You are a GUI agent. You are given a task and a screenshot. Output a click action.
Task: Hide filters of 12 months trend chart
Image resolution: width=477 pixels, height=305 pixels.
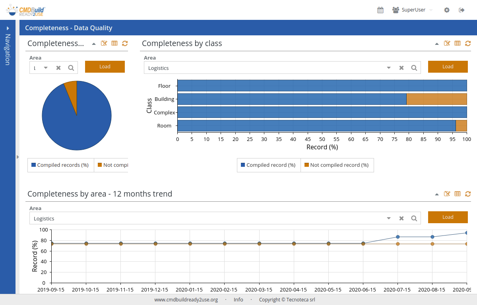click(x=447, y=194)
